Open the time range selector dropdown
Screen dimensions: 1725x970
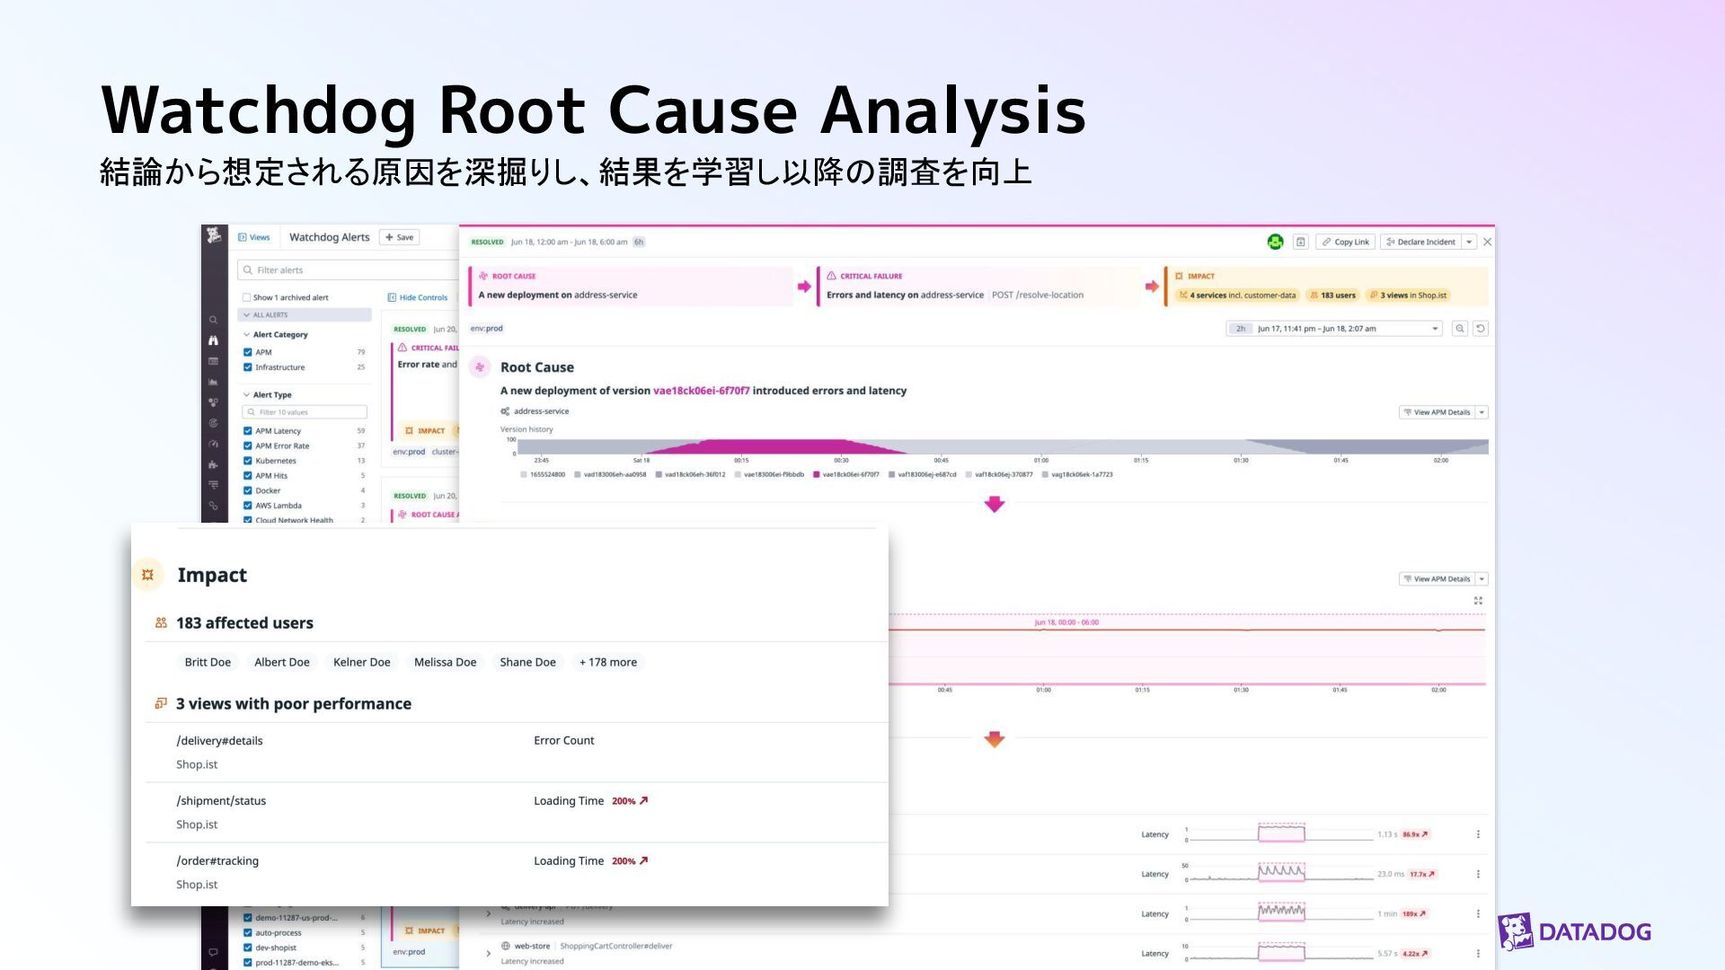[1333, 329]
